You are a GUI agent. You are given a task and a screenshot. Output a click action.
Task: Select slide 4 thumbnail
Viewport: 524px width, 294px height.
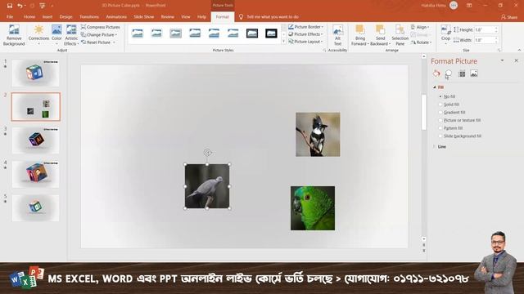click(x=36, y=174)
